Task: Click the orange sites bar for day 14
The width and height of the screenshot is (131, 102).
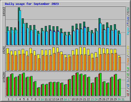Action: click(58, 61)
